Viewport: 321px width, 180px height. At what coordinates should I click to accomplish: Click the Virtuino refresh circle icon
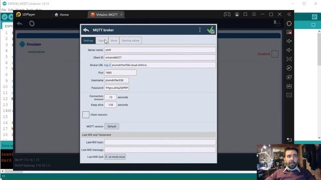click(32, 23)
